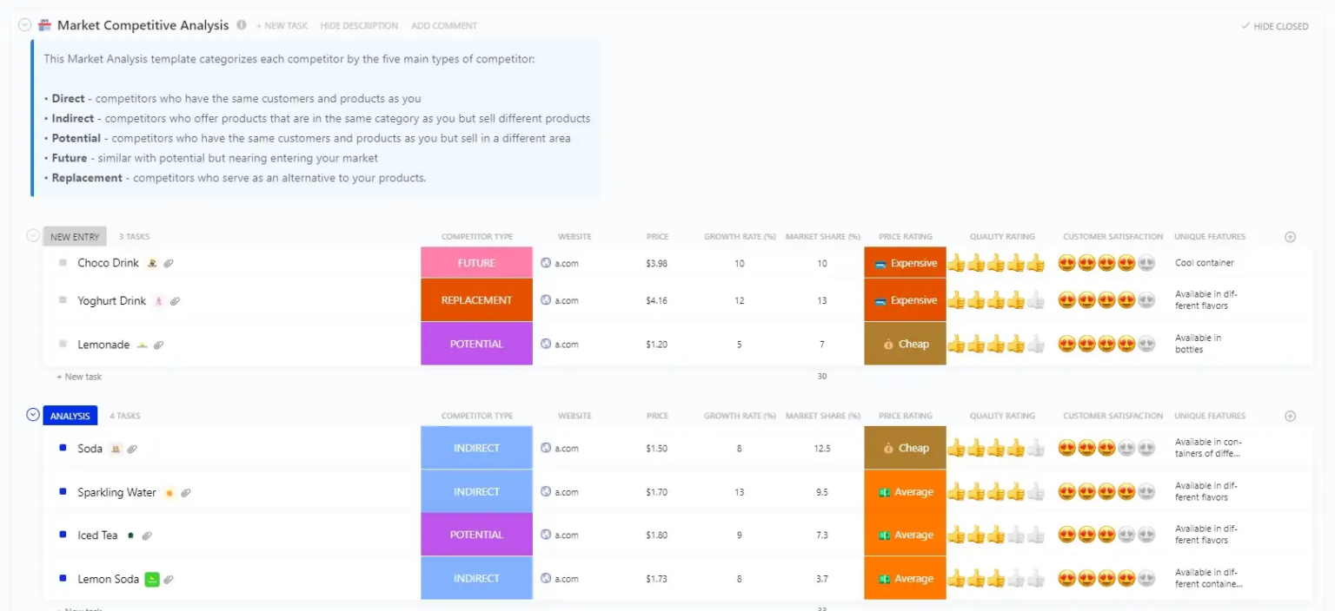The height and width of the screenshot is (611, 1335).
Task: Click a heart-eyes emoji in Sparkling Water satisfaction
Action: (1067, 491)
